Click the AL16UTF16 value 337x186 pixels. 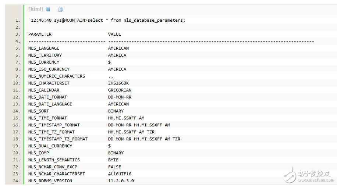click(120, 174)
